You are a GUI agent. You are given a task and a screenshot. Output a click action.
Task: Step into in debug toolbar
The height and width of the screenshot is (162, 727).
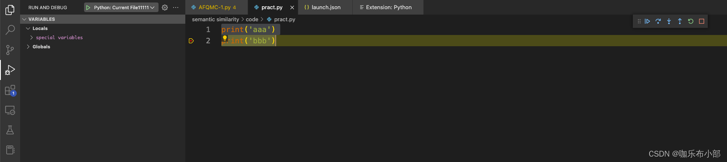coord(669,21)
